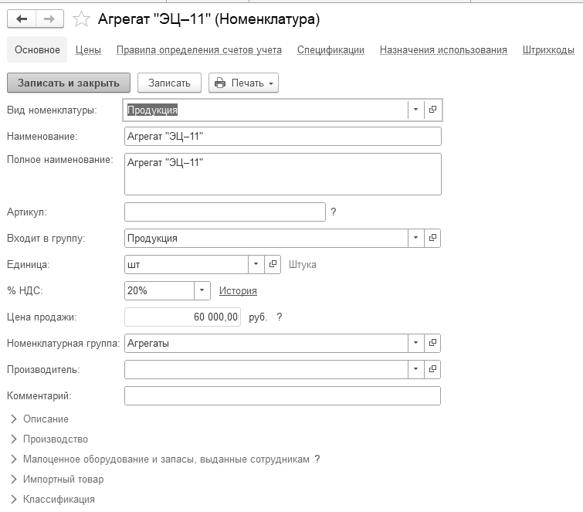Open the Производитель dropdown list
Image resolution: width=583 pixels, height=512 pixels.
(x=416, y=369)
